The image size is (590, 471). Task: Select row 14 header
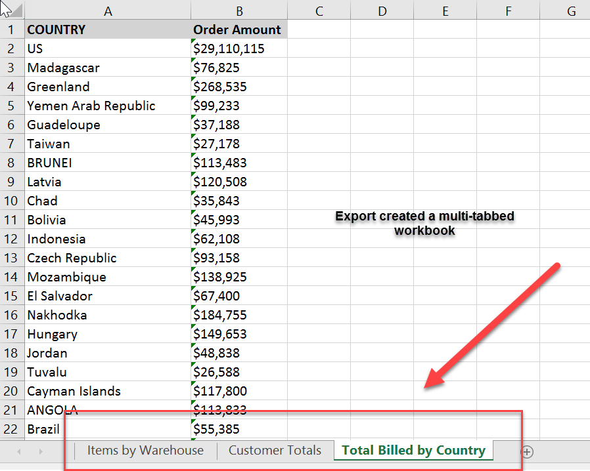pos(12,277)
